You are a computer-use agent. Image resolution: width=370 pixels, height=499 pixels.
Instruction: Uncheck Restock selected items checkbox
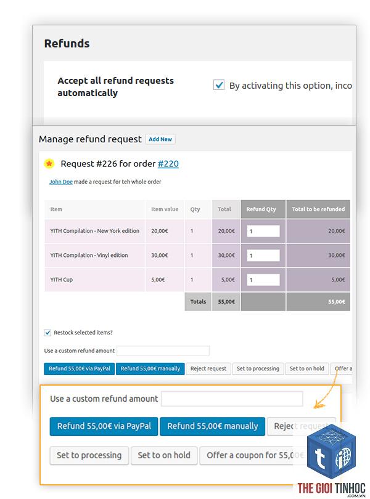tap(47, 333)
